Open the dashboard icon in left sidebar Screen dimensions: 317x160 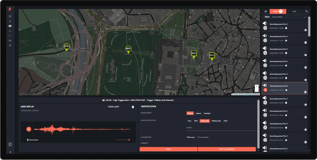point(10,16)
